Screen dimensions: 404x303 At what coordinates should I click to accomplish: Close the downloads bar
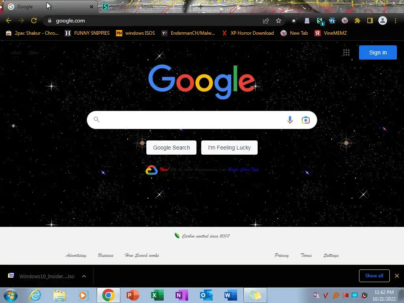(x=397, y=276)
